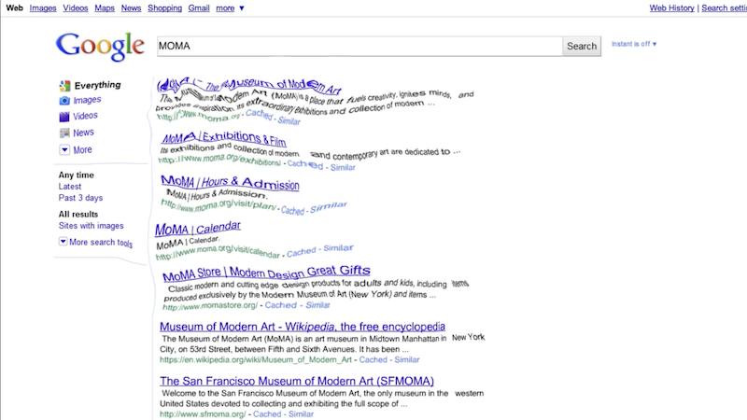Open Museum of Modern Art Wikipedia result
The width and height of the screenshot is (747, 420).
coord(303,327)
